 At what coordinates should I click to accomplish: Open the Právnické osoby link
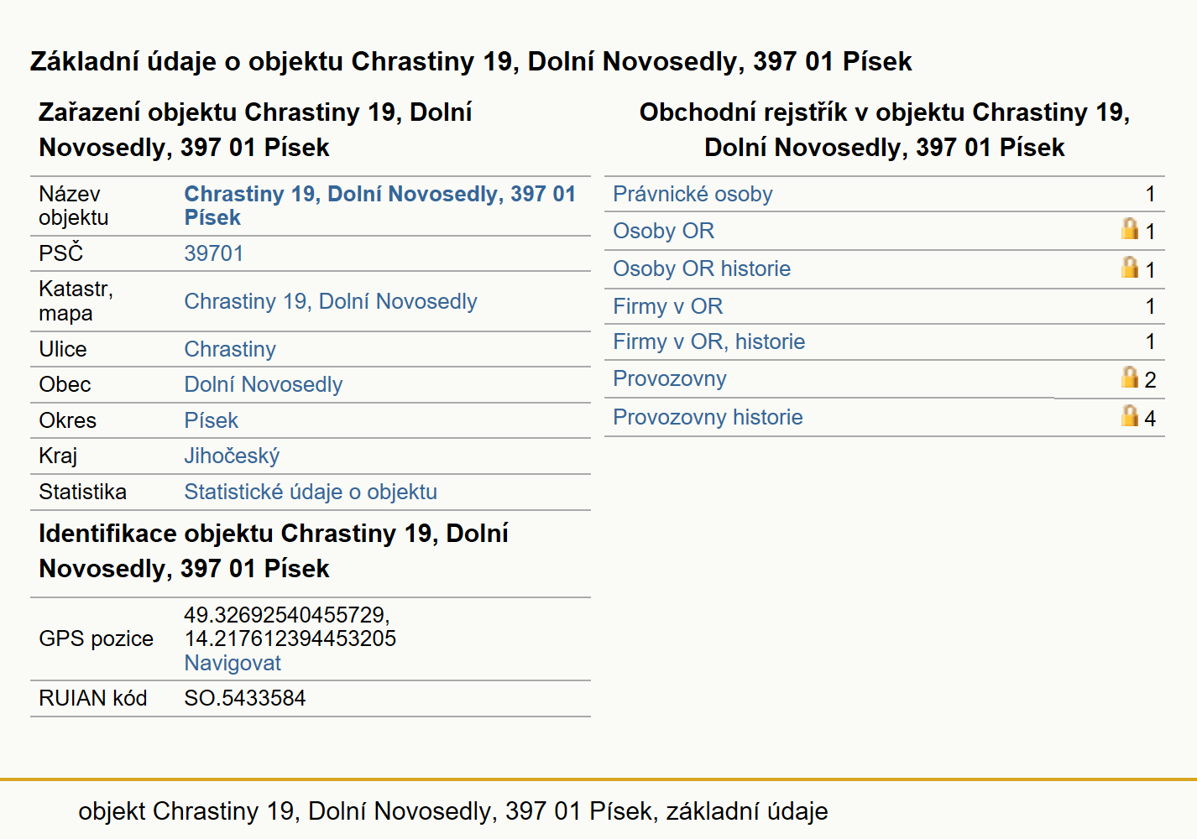[693, 194]
